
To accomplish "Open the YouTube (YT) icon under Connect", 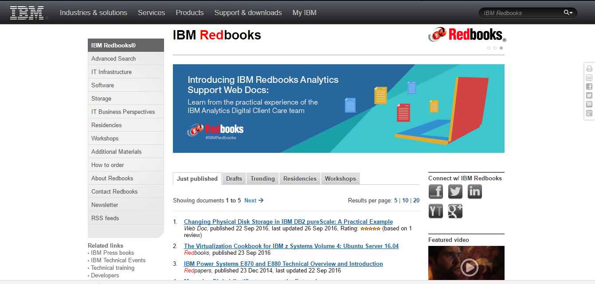I will click(436, 211).
